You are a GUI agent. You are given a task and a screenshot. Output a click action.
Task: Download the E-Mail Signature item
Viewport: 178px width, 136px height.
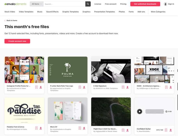pyautogui.click(x=127, y=87)
